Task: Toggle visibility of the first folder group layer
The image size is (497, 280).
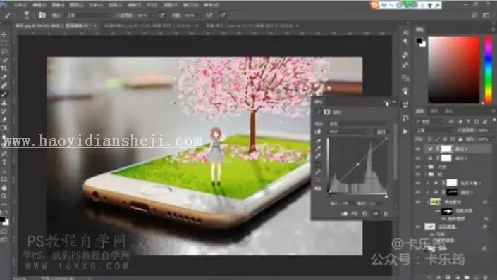Action: click(x=418, y=167)
